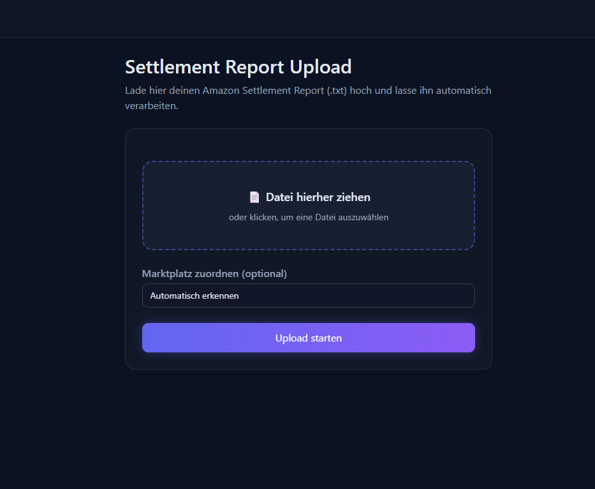Click the "(.txt)" file type mention
Viewport: 595px width, 489px height.
[337, 91]
